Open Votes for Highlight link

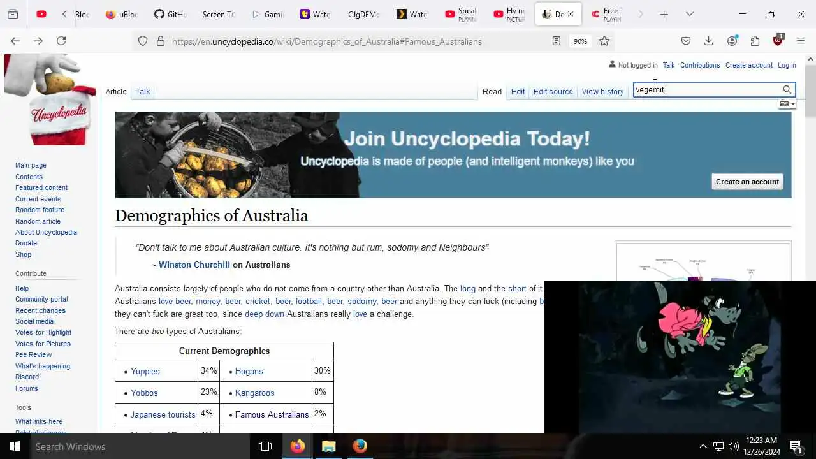43,332
